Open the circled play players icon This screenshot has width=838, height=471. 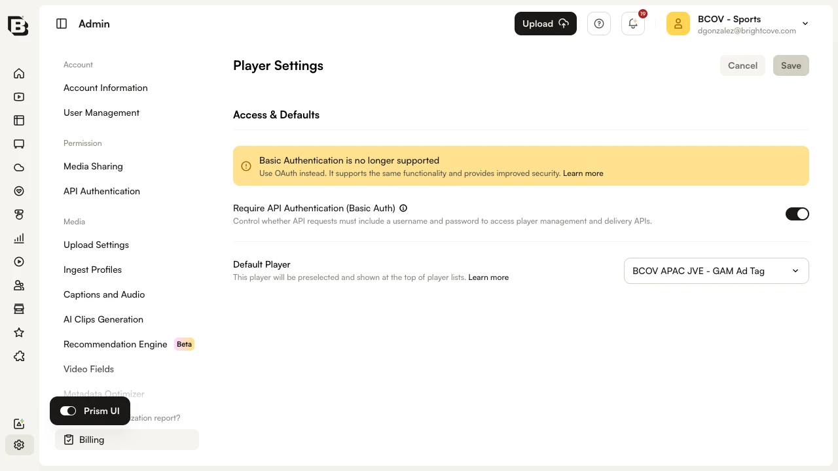[x=19, y=262]
